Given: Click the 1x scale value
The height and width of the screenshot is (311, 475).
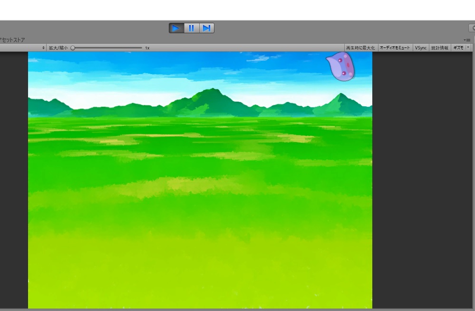Looking at the screenshot, I should pyautogui.click(x=147, y=48).
